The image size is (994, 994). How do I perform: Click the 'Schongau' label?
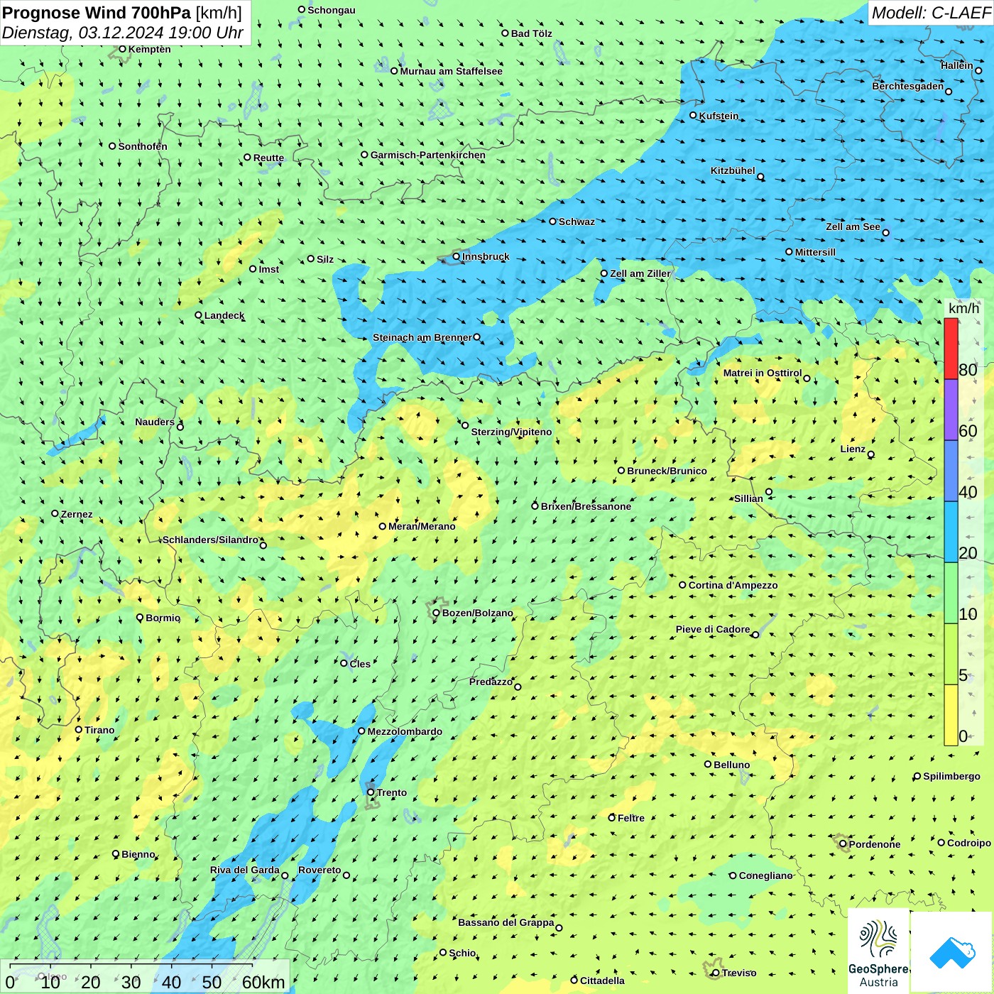pyautogui.click(x=332, y=10)
